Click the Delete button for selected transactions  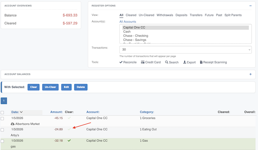point(81,87)
